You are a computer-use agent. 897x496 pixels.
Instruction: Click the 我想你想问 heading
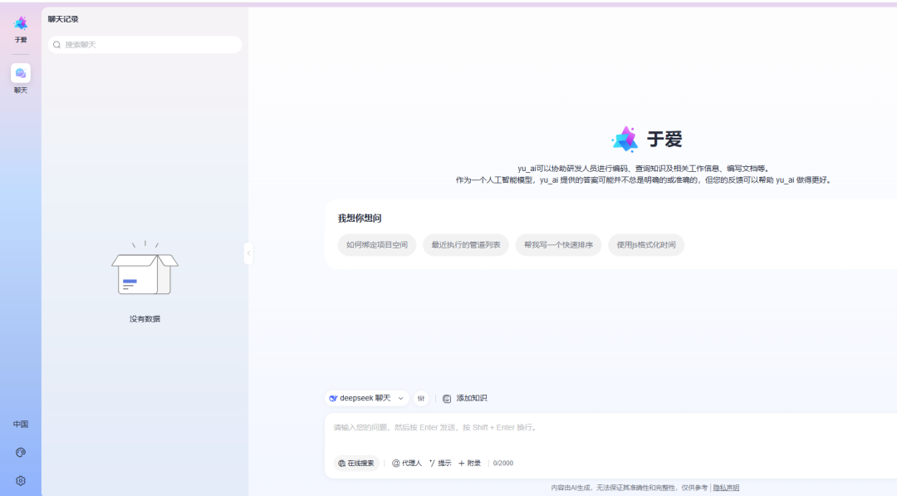point(360,218)
